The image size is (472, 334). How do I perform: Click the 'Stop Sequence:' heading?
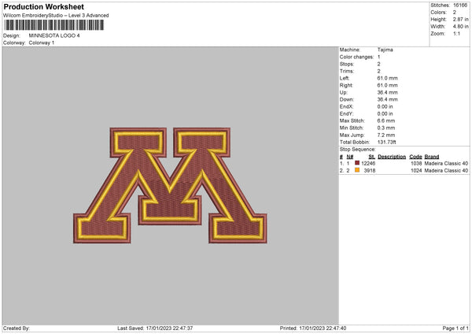358,150
